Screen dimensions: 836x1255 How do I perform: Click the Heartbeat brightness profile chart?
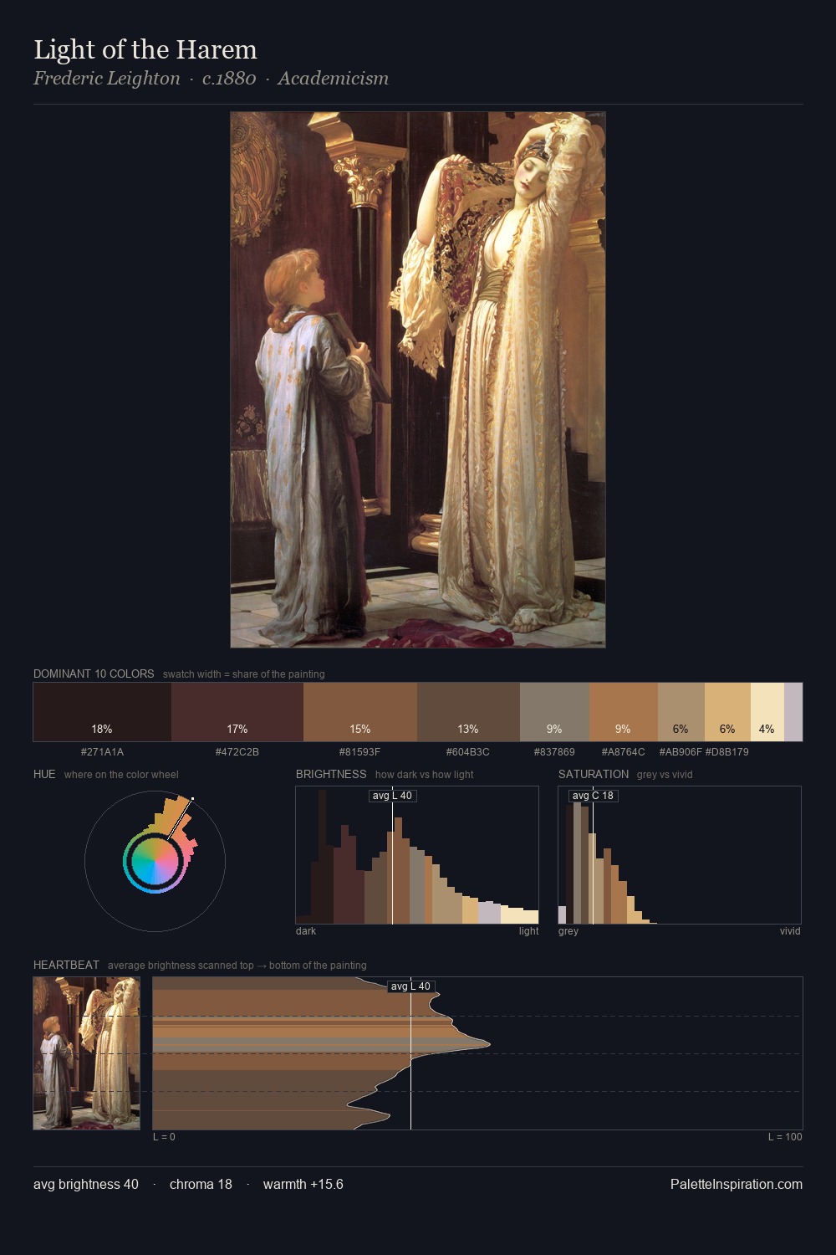(477, 1053)
